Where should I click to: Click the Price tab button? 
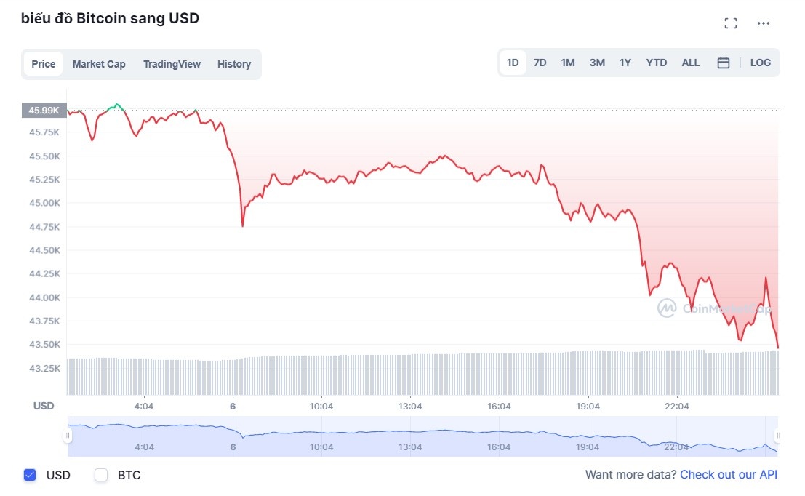(43, 64)
